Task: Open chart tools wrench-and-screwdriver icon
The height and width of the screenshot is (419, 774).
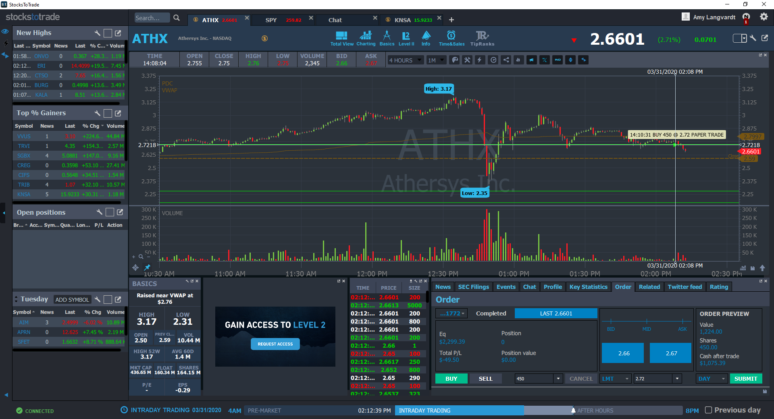Action: click(467, 60)
